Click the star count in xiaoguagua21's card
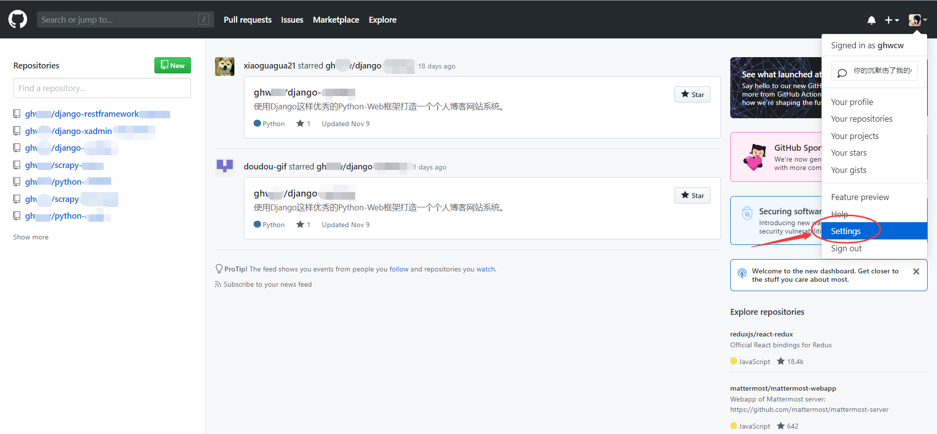Screen dimensions: 937x434 pos(303,124)
